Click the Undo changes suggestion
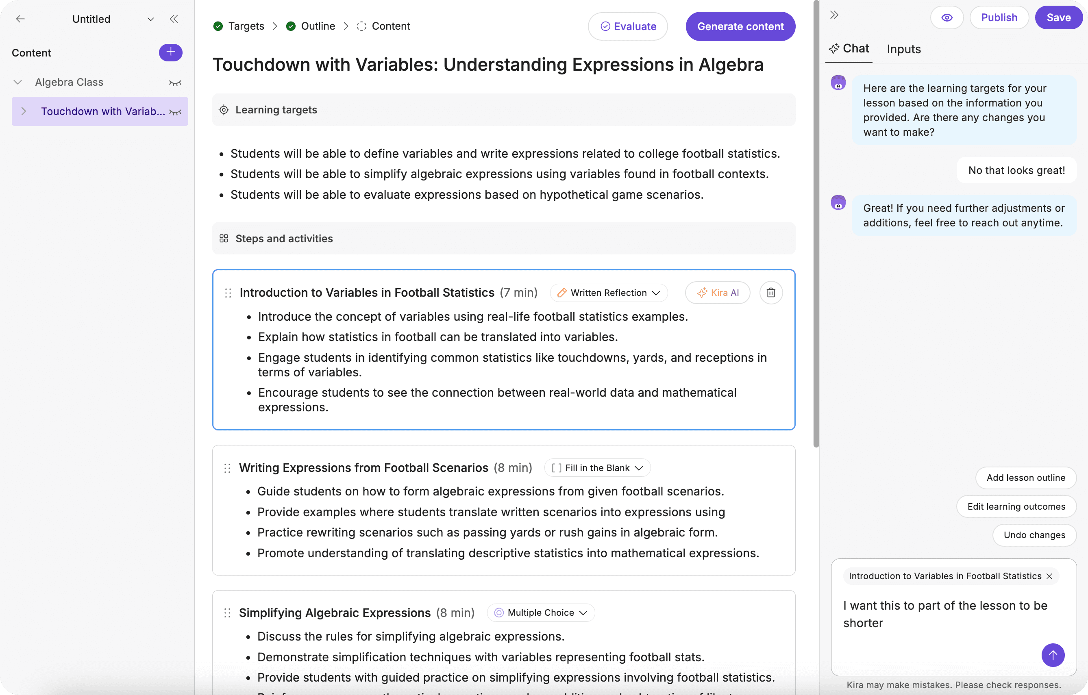 click(x=1034, y=535)
